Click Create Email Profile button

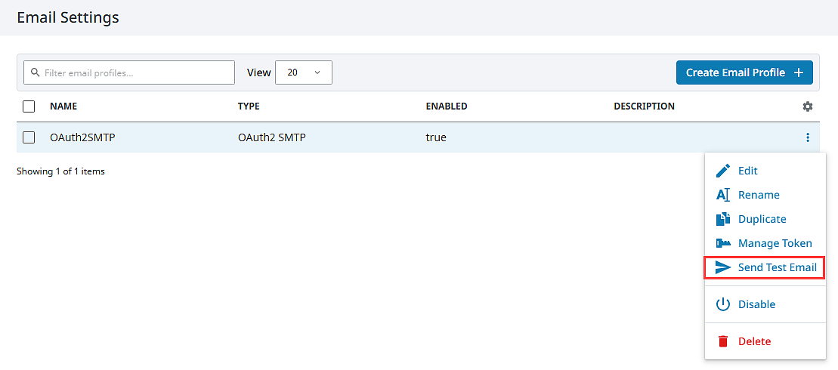[744, 72]
